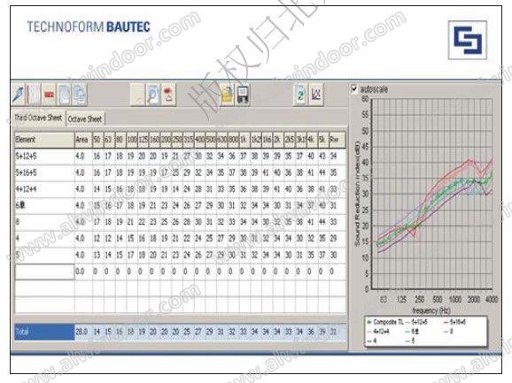512x383 pixels.
Task: Switch to the Octave Sheet tab
Action: pos(85,119)
